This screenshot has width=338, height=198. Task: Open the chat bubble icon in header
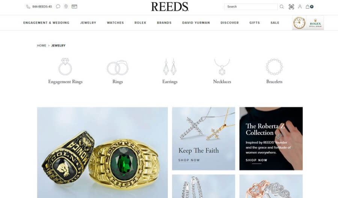click(x=58, y=6)
